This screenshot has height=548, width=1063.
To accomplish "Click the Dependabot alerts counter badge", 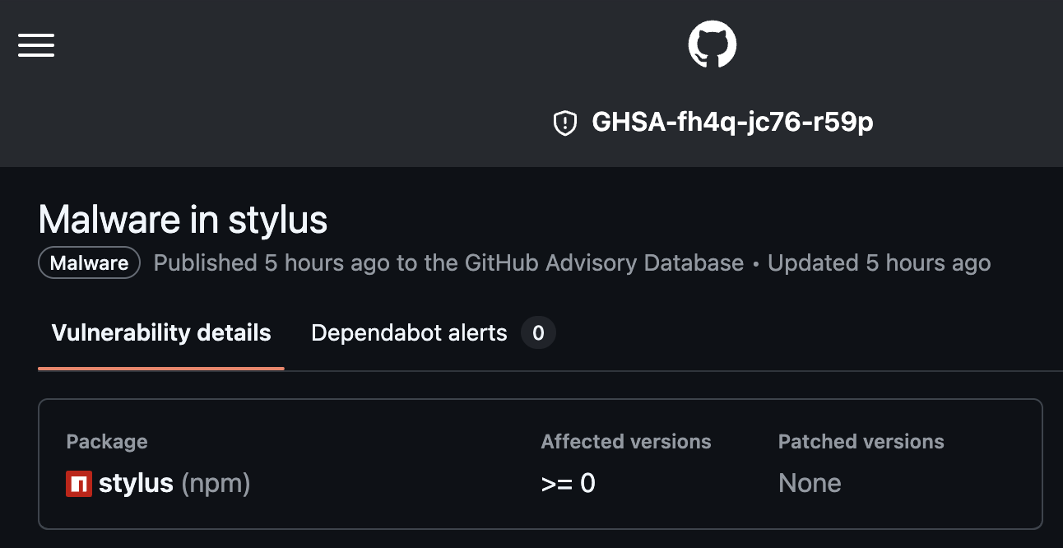I will pos(538,332).
